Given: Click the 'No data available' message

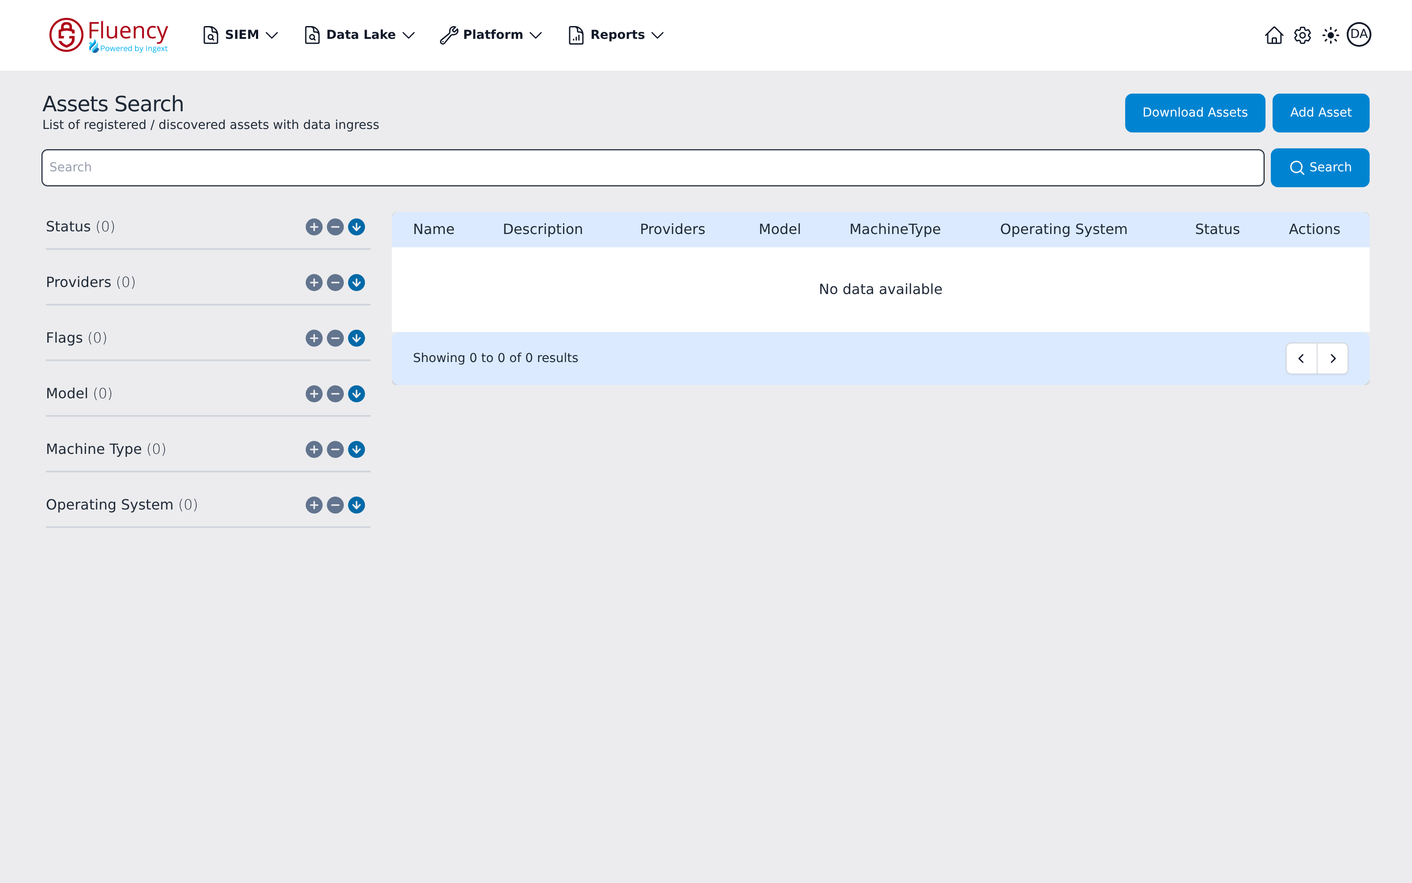Looking at the screenshot, I should 880,290.
